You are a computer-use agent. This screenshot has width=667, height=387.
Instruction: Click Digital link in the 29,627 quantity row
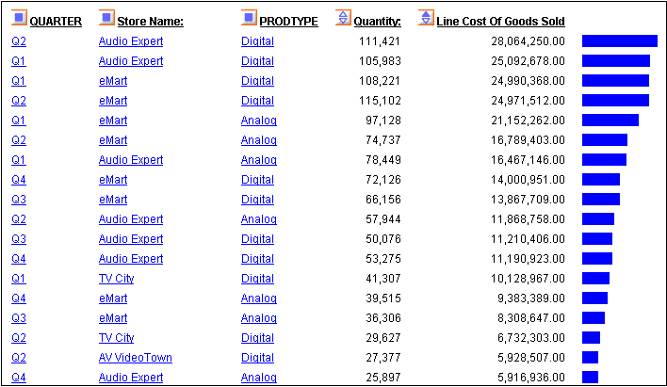click(x=257, y=338)
